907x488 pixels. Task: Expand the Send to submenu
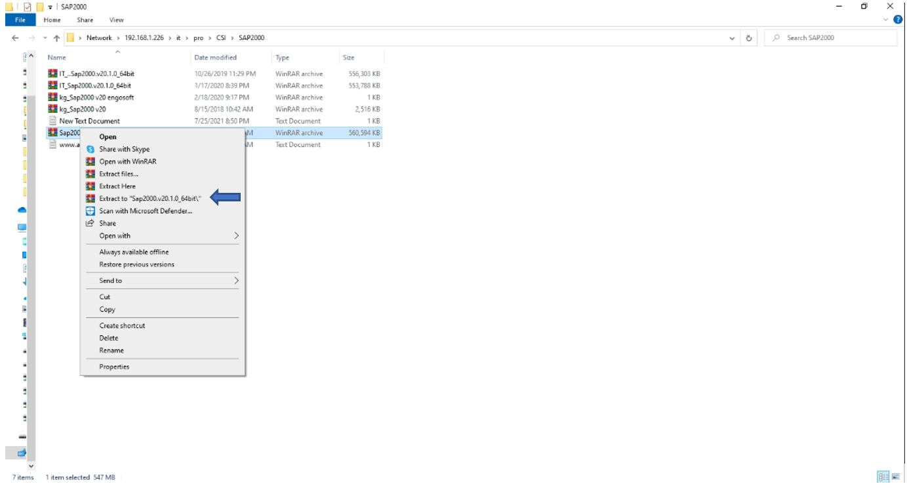pyautogui.click(x=163, y=280)
